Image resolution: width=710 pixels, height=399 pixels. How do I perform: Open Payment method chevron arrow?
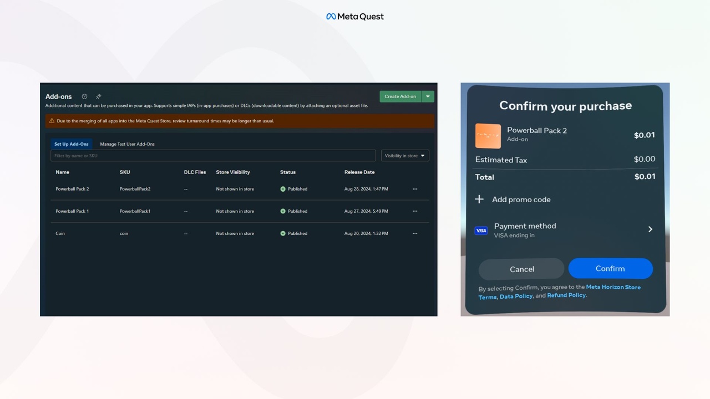[x=650, y=229]
